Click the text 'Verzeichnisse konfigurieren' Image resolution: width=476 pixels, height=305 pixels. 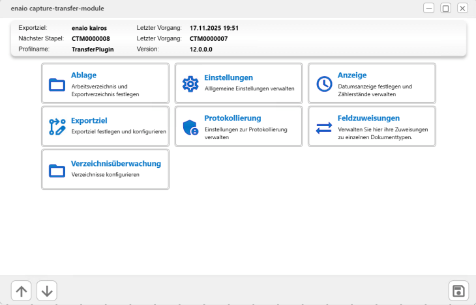click(x=106, y=175)
